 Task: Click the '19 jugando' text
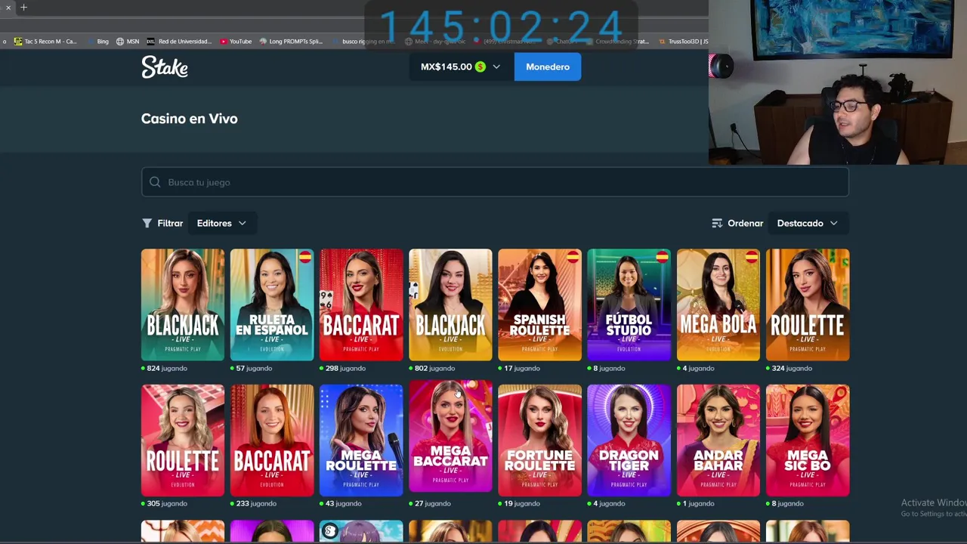coord(522,503)
